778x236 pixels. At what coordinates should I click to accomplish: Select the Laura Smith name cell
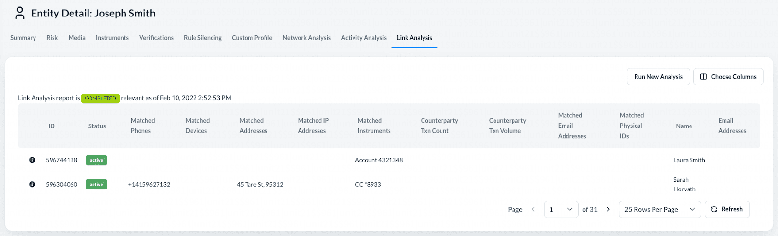[689, 160]
